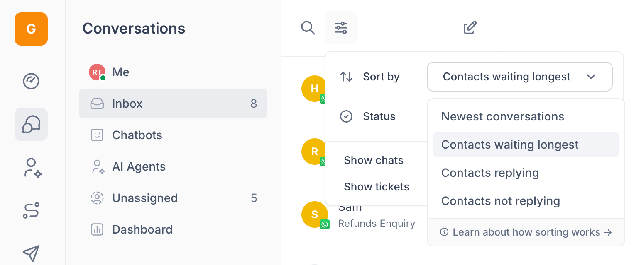This screenshot has width=641, height=265.
Task: Select Newest conversations sort option
Action: pyautogui.click(x=502, y=117)
